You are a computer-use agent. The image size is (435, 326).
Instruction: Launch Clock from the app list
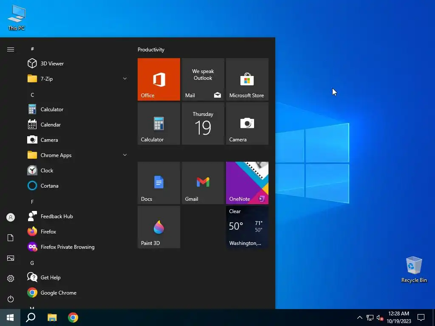point(78,171)
